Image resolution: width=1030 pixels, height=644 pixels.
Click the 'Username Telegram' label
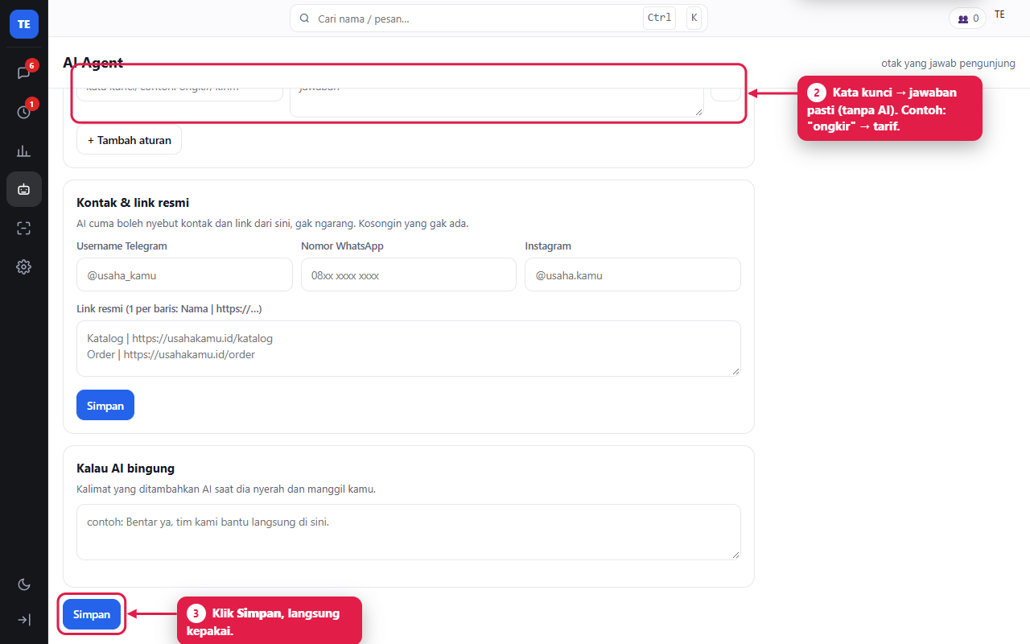(122, 246)
